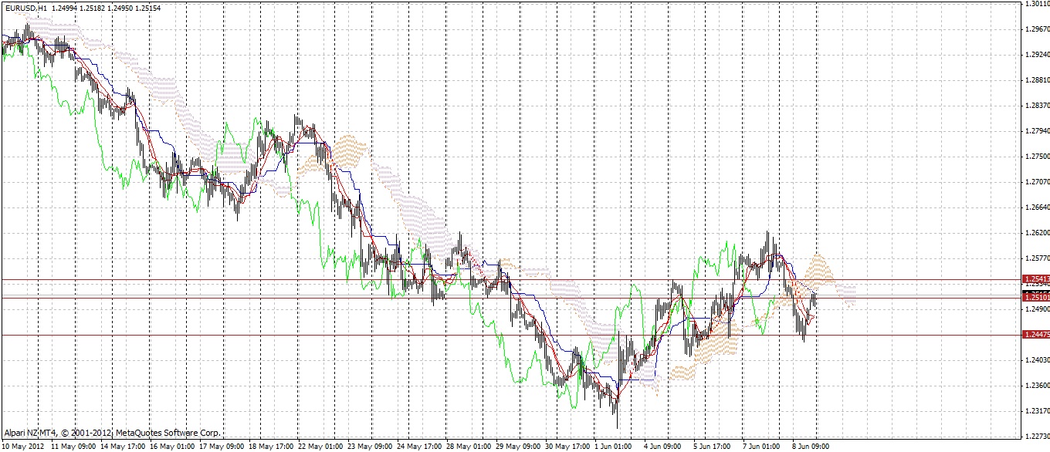
Task: Click the 1.30110 price at scale top
Action: click(1036, 4)
